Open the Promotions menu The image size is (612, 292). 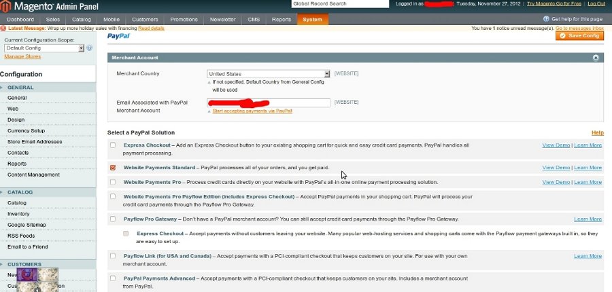pos(184,20)
